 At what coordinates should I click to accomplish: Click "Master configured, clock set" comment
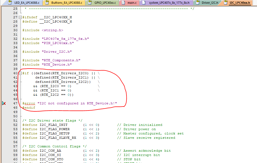tap(150, 133)
